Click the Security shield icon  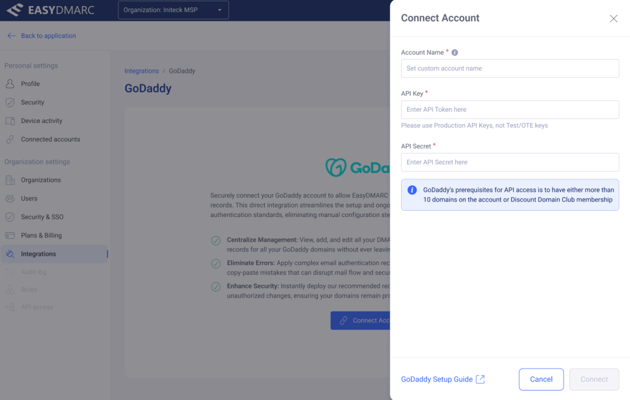click(x=10, y=103)
